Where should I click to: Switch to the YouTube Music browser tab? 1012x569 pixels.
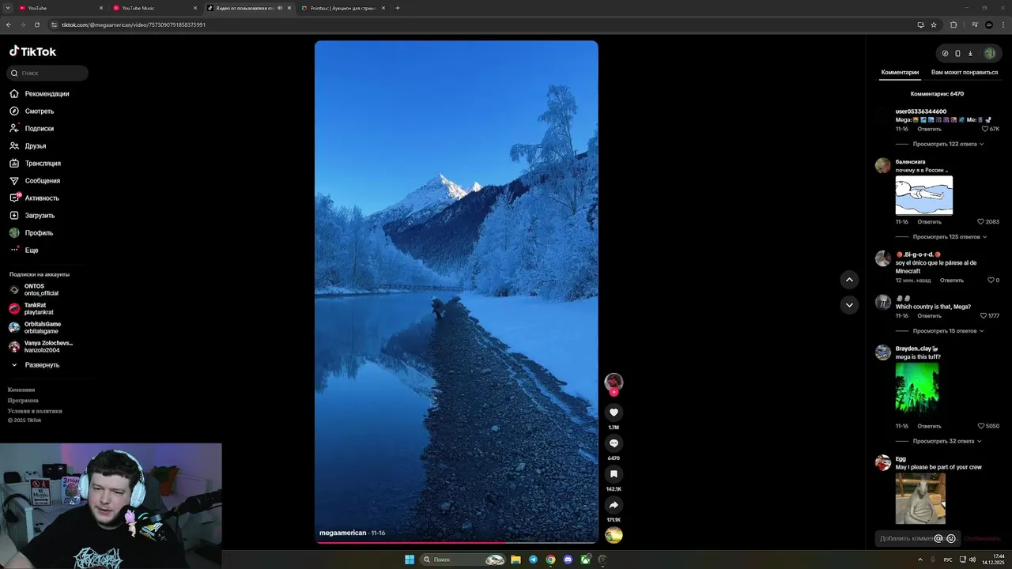pos(154,8)
